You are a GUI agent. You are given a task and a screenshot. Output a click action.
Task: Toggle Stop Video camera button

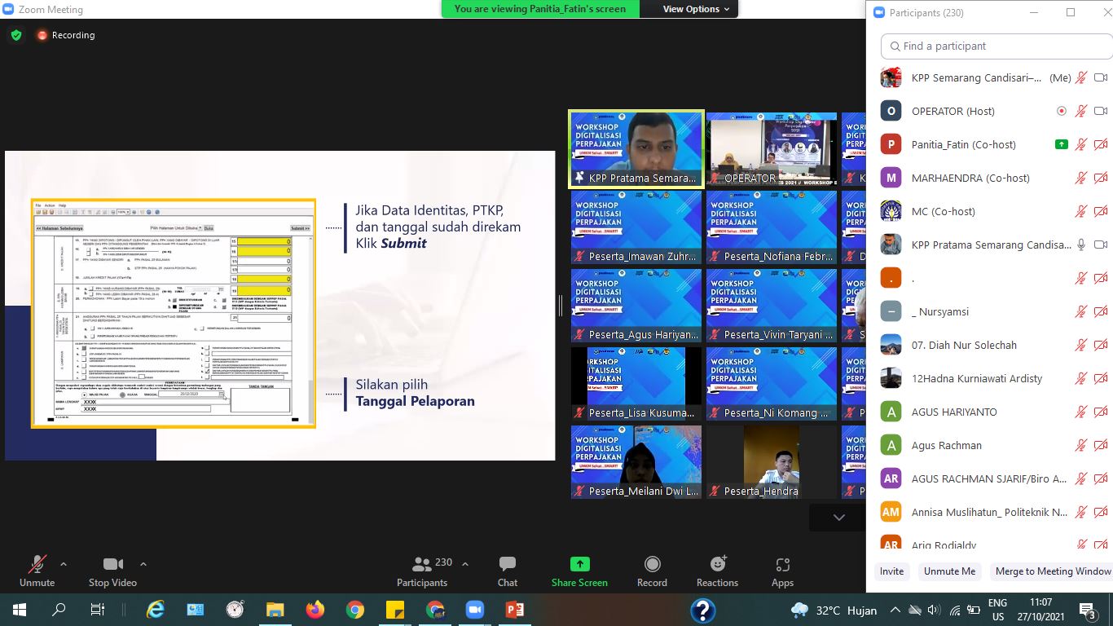click(x=112, y=571)
